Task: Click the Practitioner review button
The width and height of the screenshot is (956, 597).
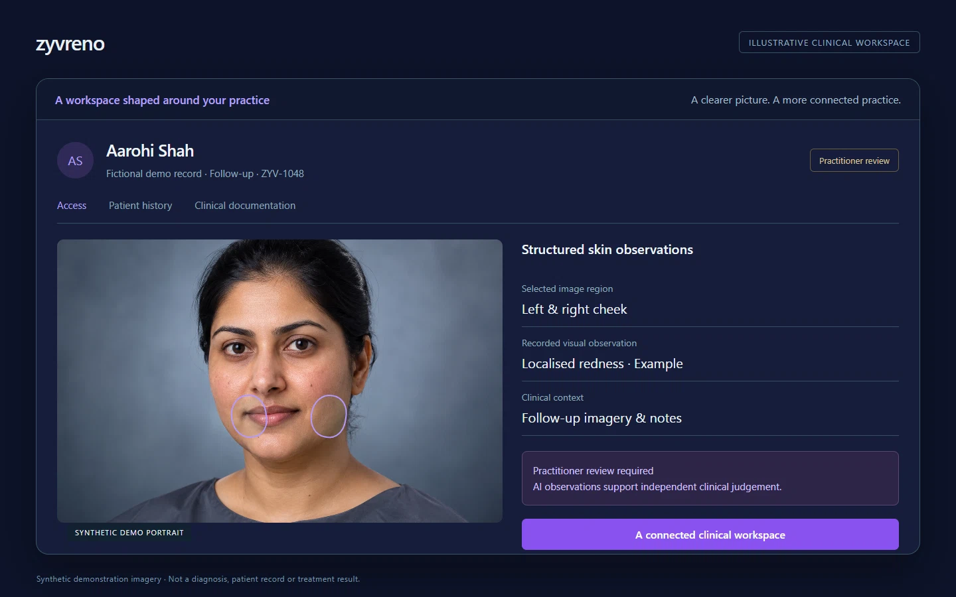Action: click(854, 161)
